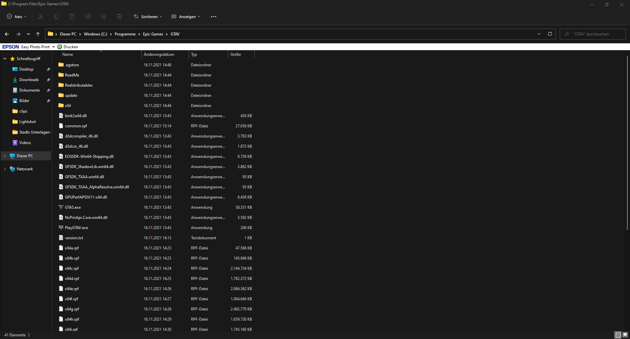The image size is (630, 339).
Task: Click the bink2w64.dll file icon
Action: pyautogui.click(x=61, y=116)
